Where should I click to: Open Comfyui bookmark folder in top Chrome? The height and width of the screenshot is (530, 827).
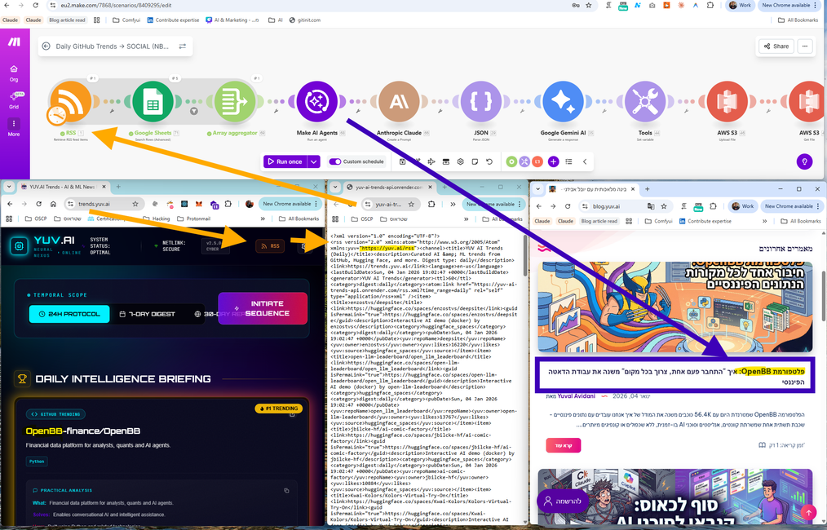pyautogui.click(x=126, y=20)
